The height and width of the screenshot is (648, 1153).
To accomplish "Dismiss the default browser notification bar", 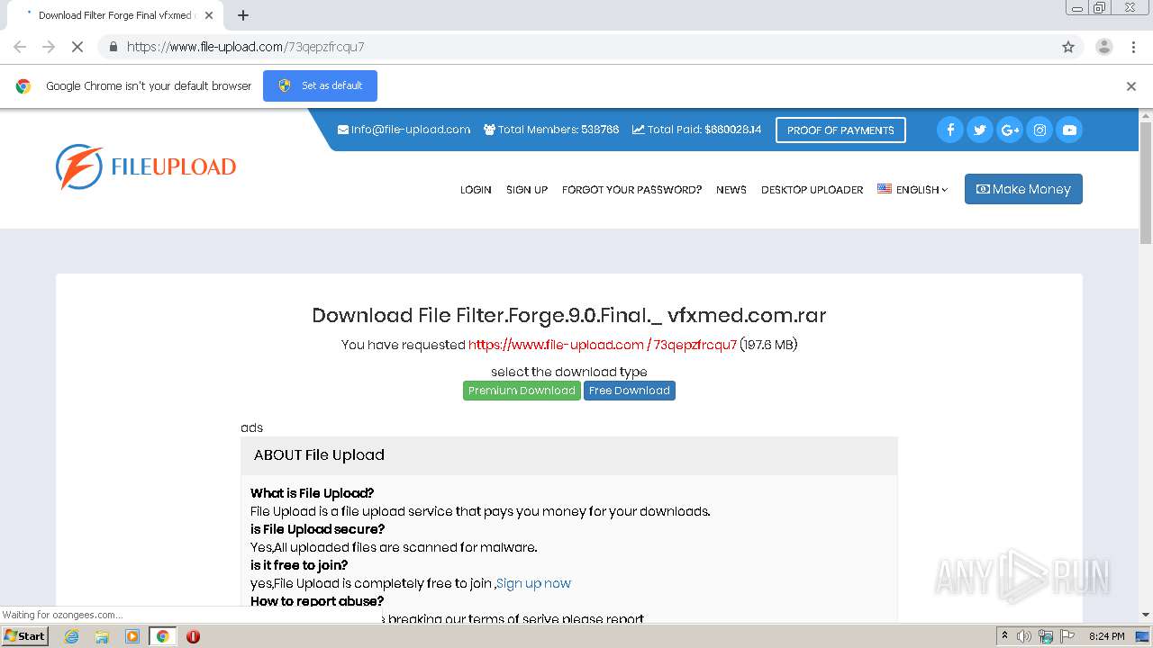I will click(1131, 86).
